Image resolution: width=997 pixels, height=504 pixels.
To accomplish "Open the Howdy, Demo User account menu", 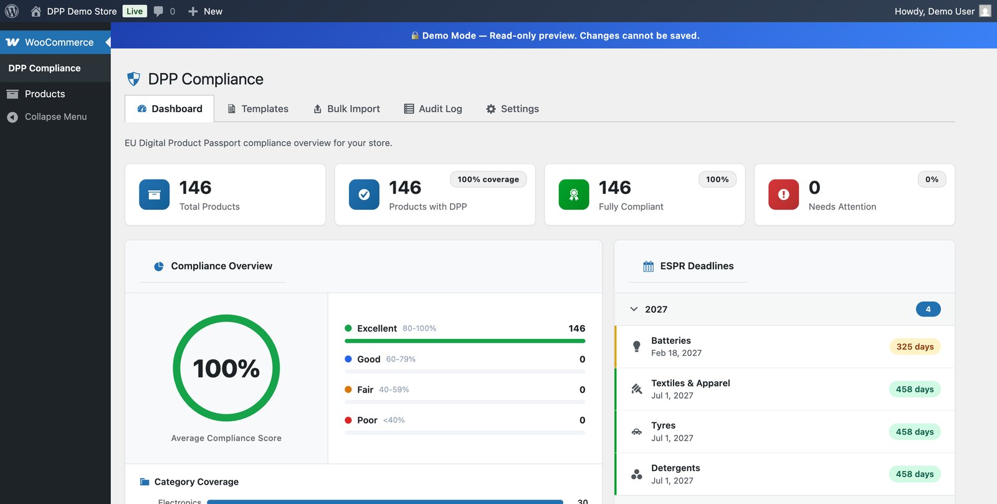I will click(x=942, y=11).
